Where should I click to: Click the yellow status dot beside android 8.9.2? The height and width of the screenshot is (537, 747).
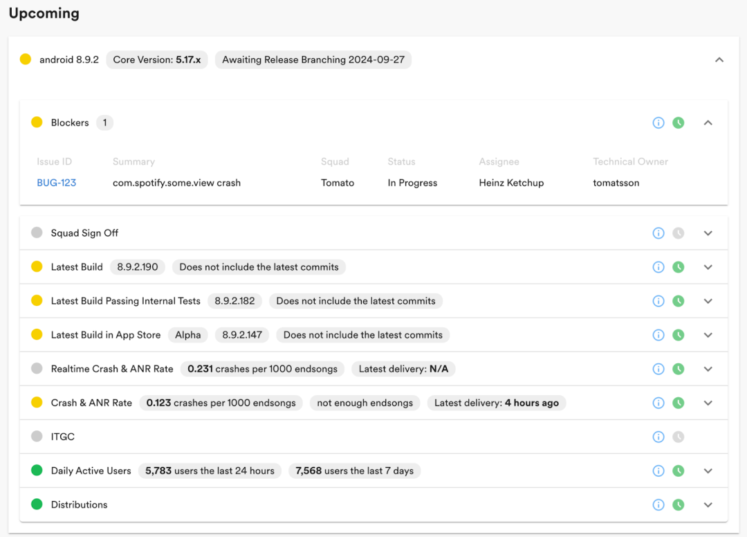(26, 60)
